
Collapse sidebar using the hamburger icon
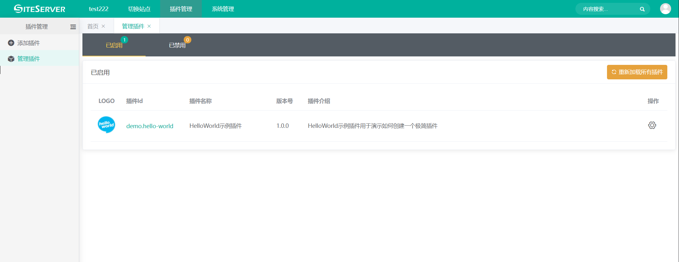73,27
